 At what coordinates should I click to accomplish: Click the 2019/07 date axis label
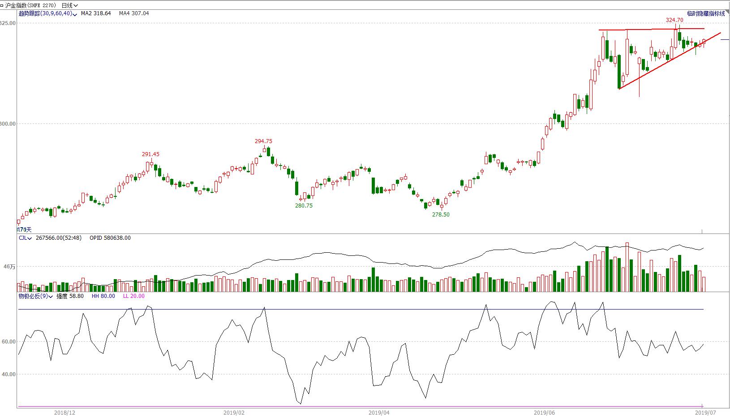point(705,412)
